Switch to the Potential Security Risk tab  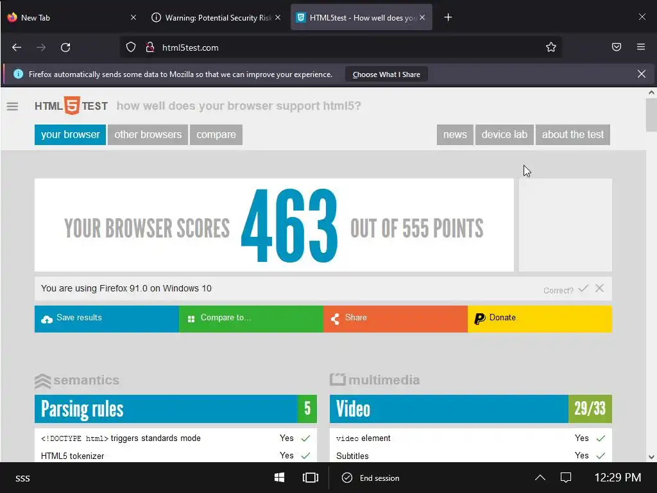click(216, 17)
